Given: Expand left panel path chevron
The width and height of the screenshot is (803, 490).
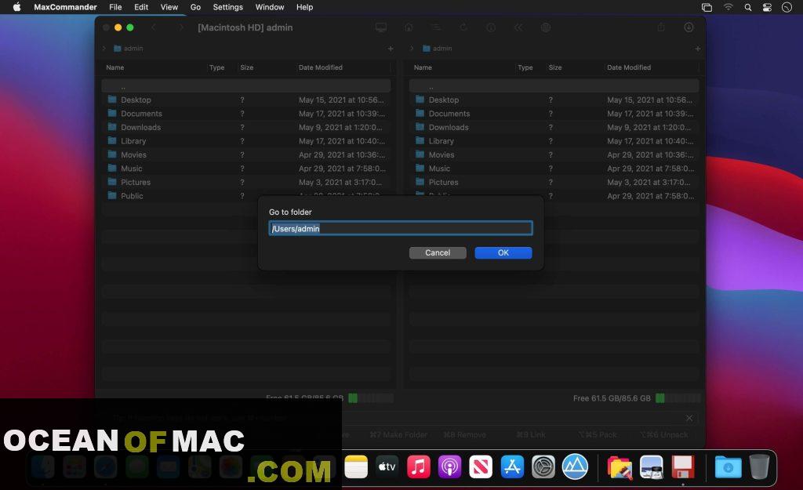Looking at the screenshot, I should [104, 48].
